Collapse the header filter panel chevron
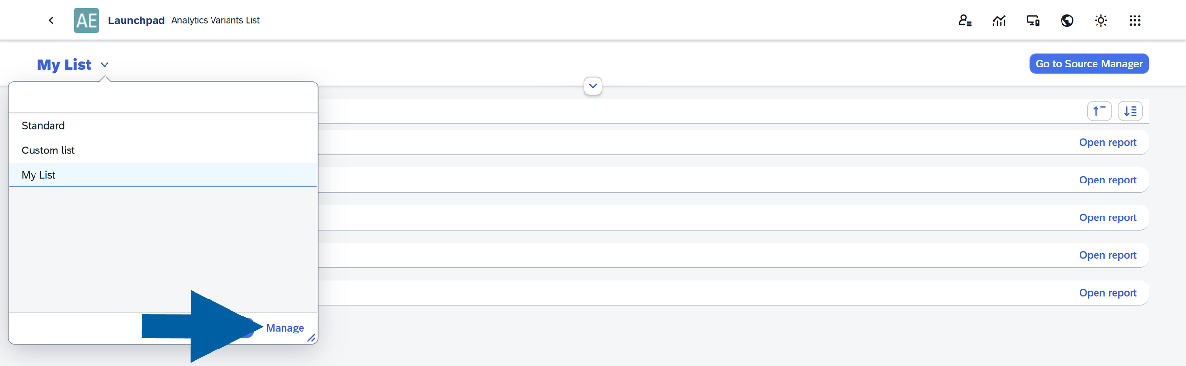The width and height of the screenshot is (1186, 366). (x=592, y=86)
